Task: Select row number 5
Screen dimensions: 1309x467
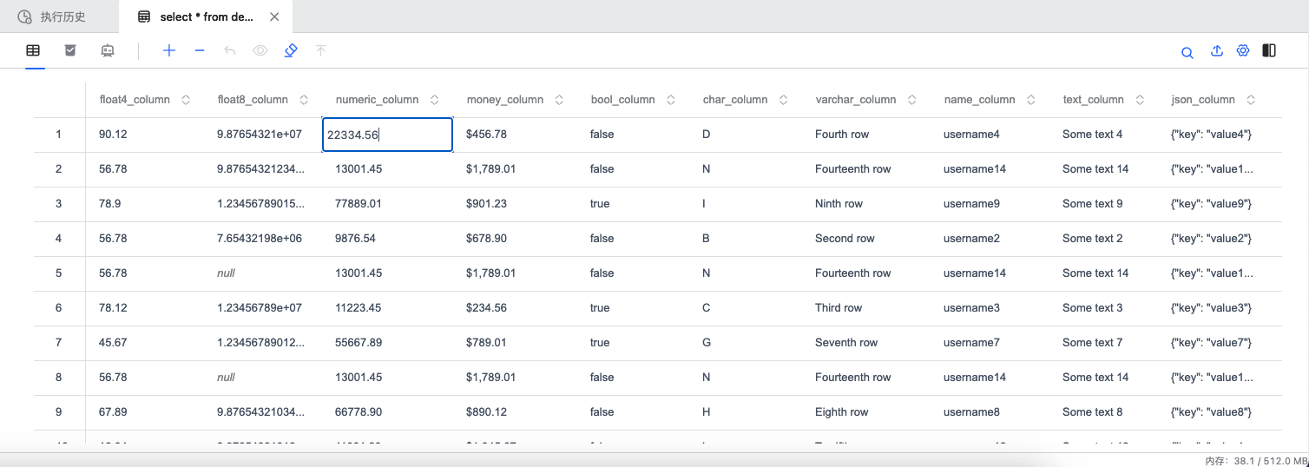Action: [59, 273]
